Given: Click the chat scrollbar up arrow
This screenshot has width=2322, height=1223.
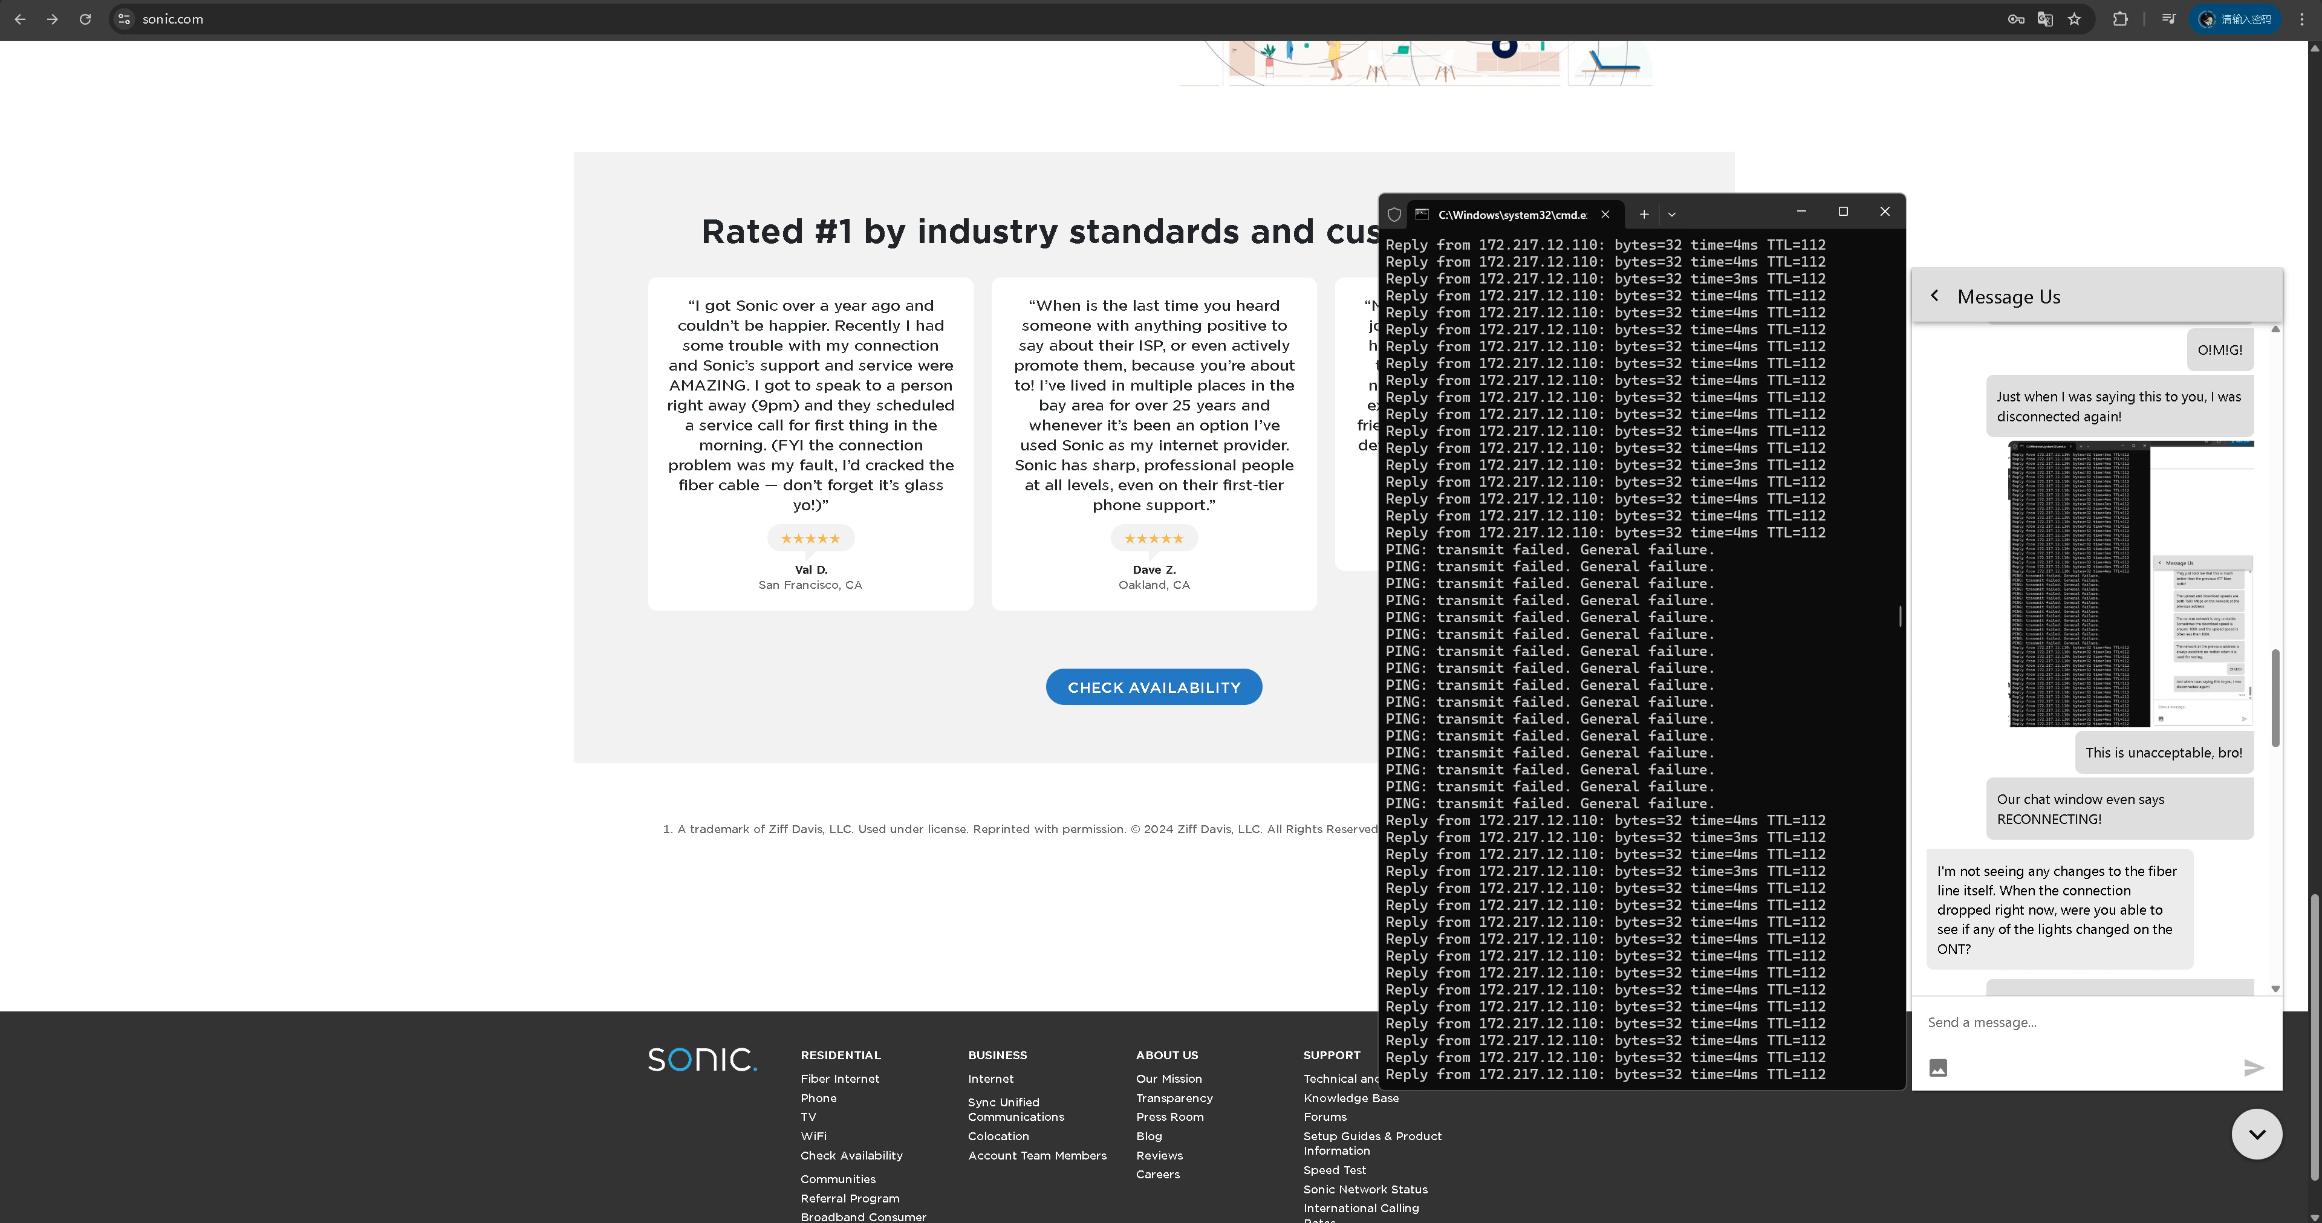Looking at the screenshot, I should [x=2275, y=329].
